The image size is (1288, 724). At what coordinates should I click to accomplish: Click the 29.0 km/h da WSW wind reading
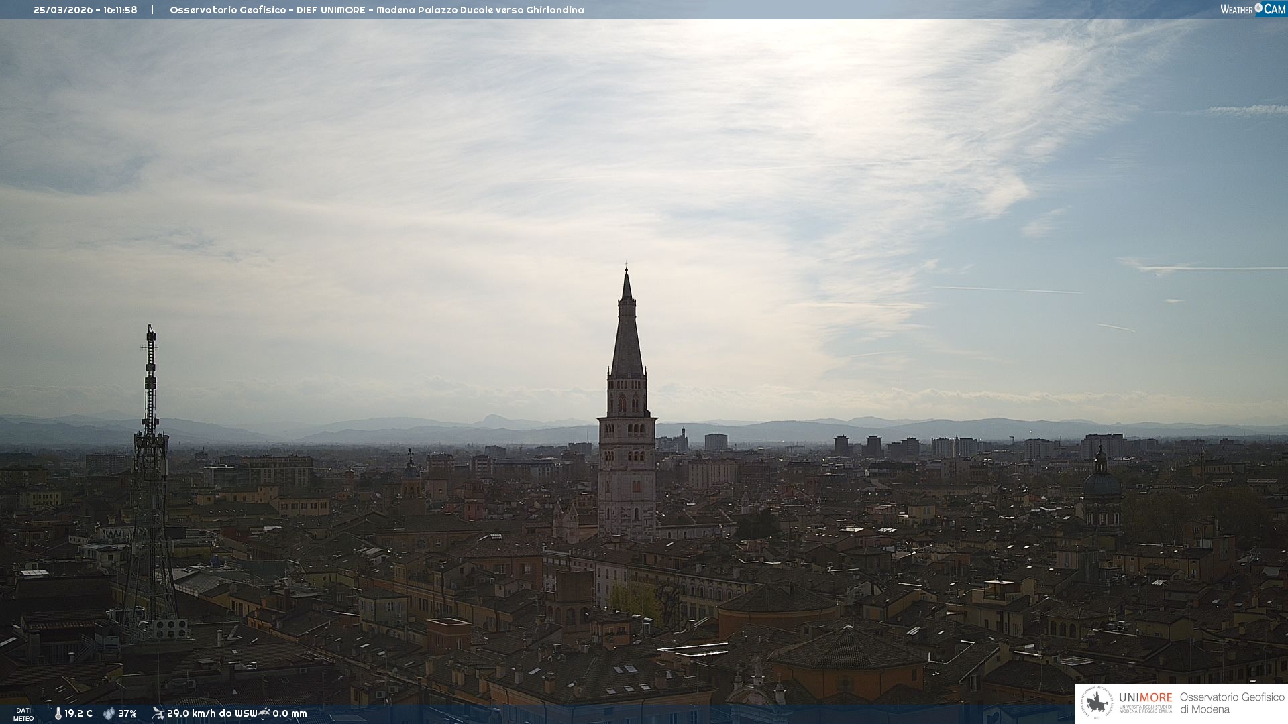point(212,713)
